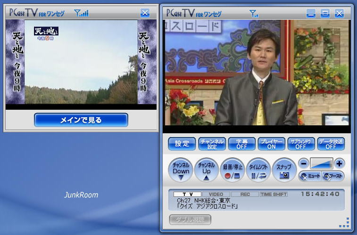
Task: Click the チャンネル Down round button
Action: click(181, 170)
